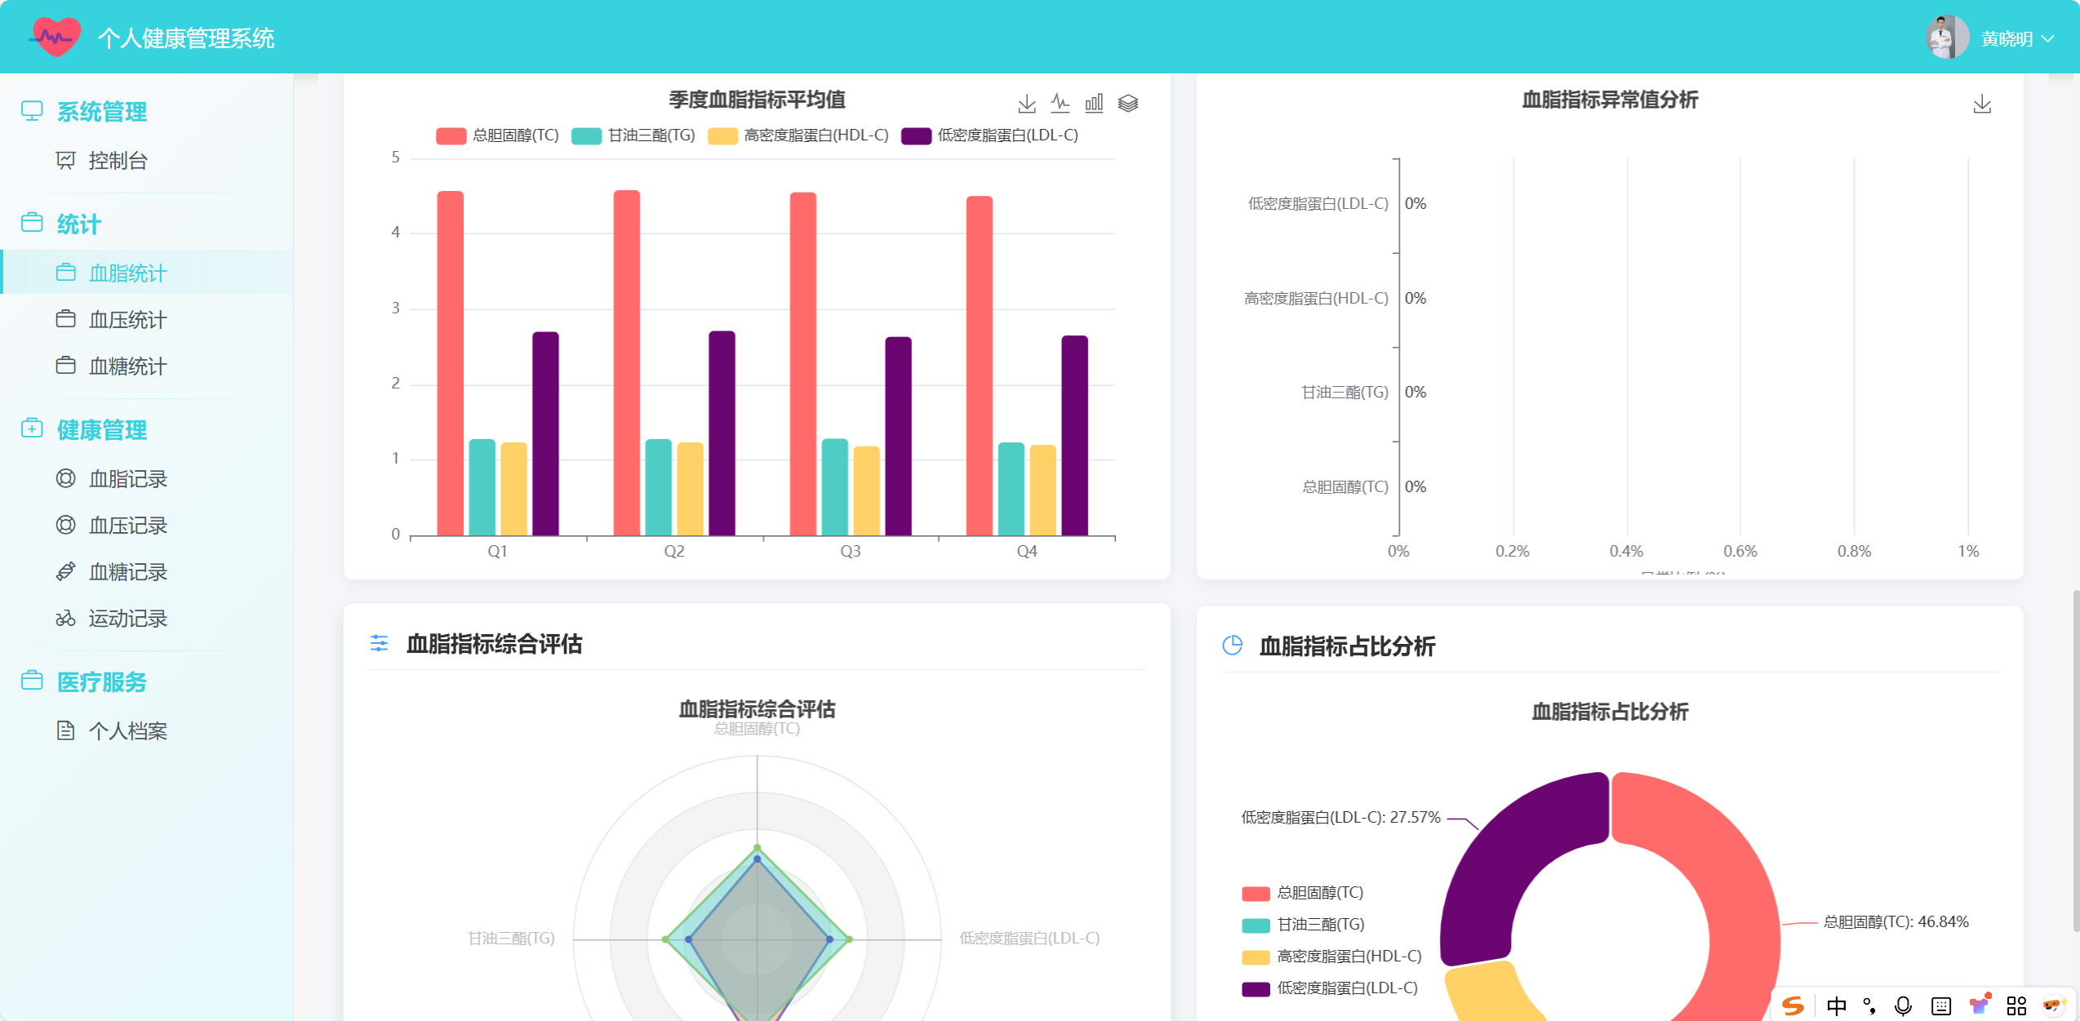
Task: Switch quarterly chart to line view
Action: tap(1060, 103)
